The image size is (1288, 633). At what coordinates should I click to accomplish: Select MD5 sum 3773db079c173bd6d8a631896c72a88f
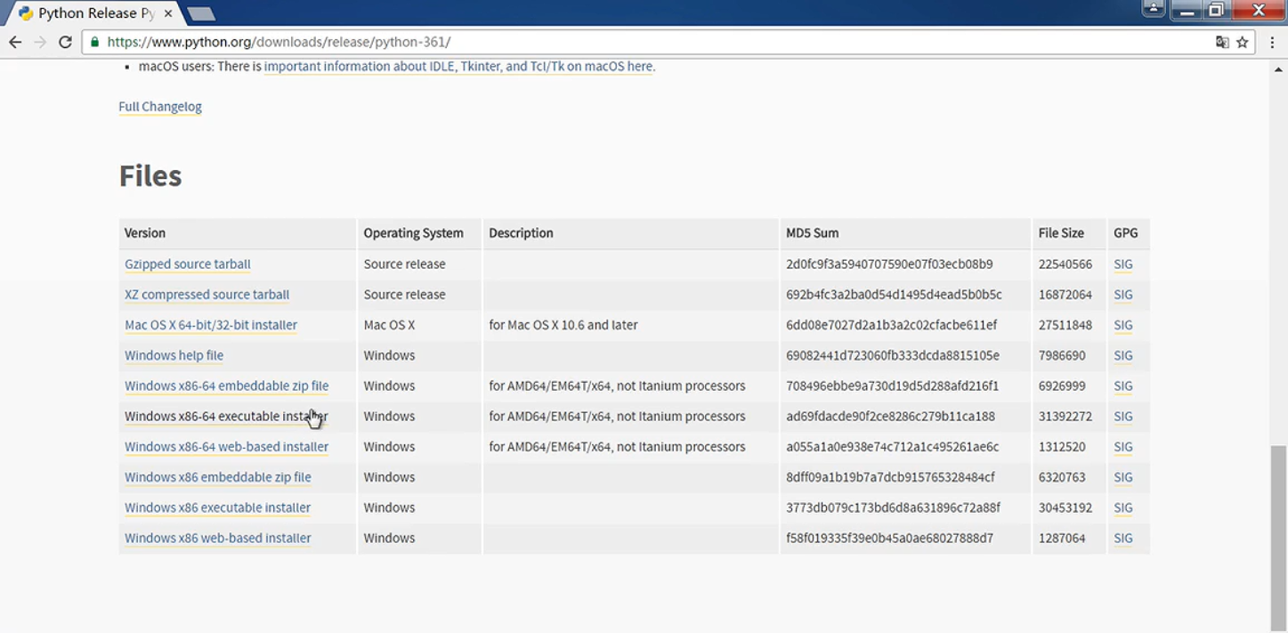click(893, 507)
